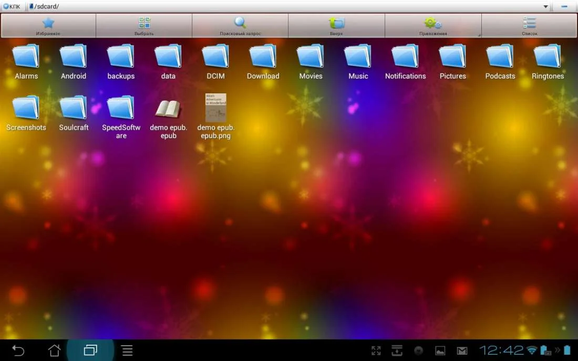Open the Gmail notification icon
The image size is (578, 361).
click(462, 351)
